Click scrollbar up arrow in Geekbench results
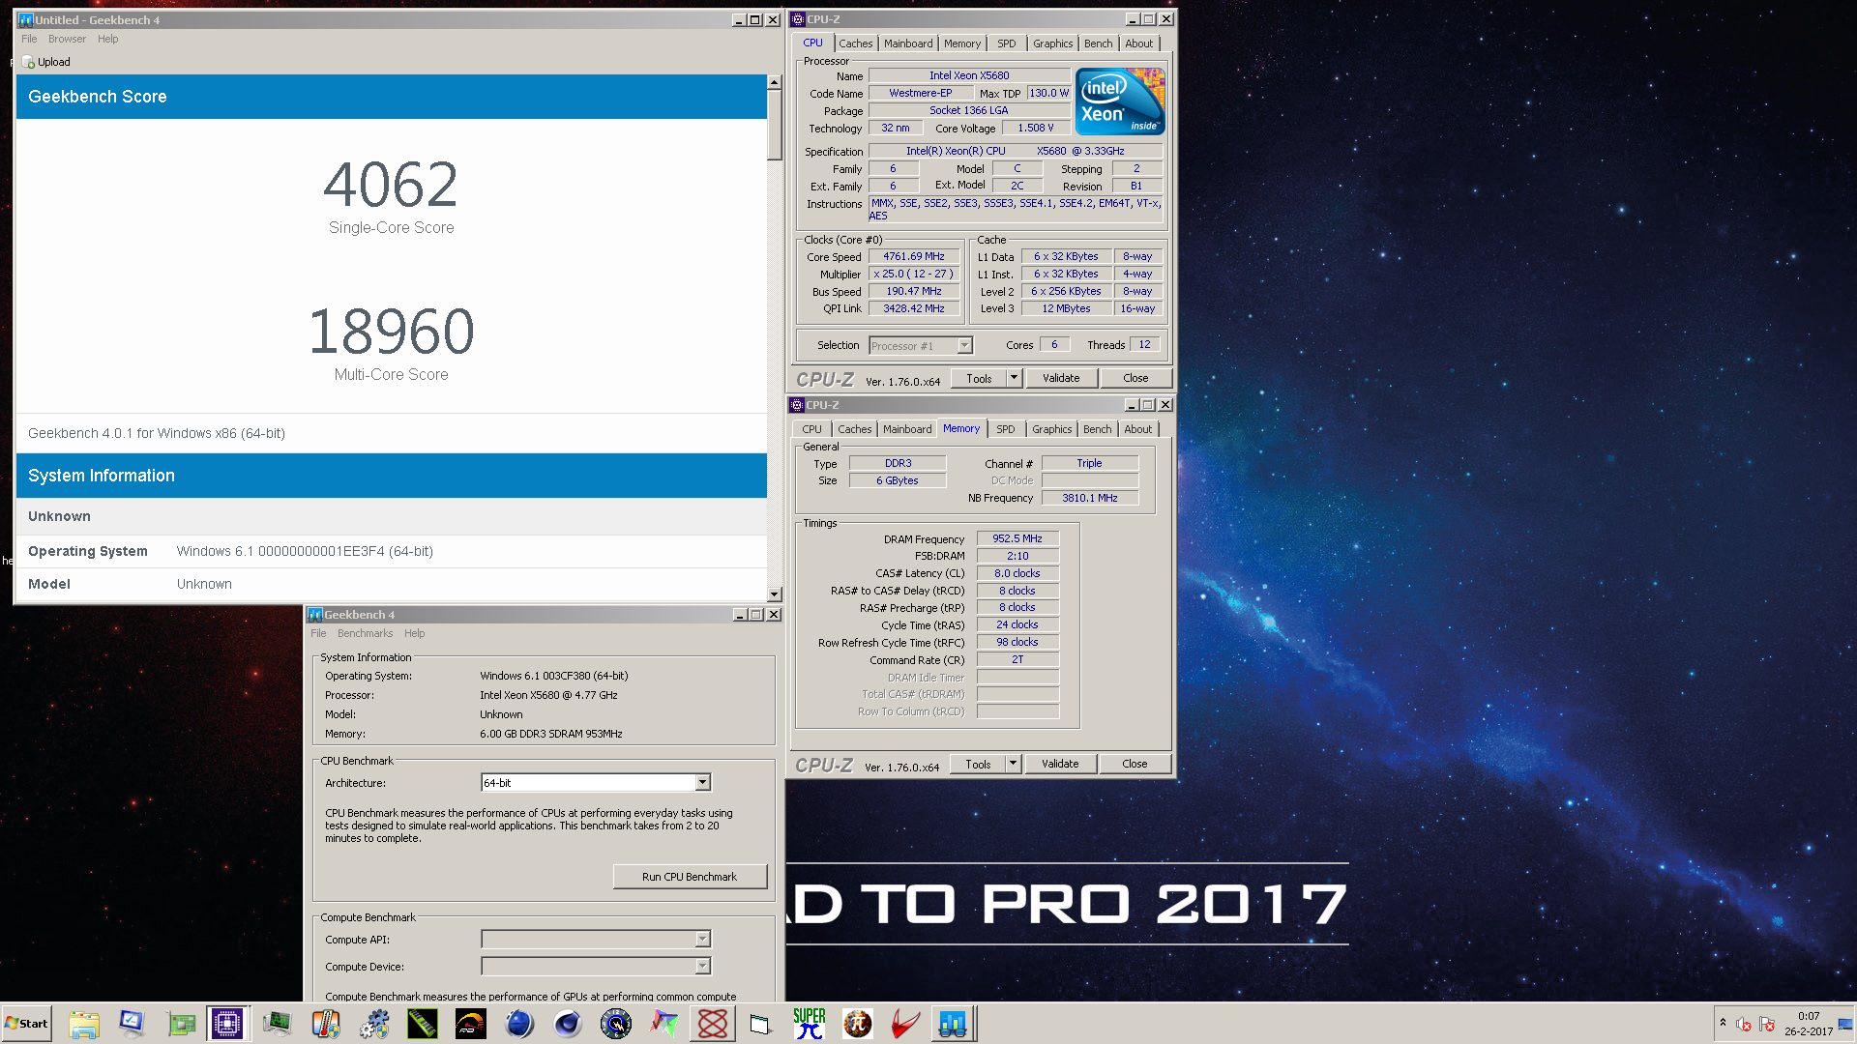The height and width of the screenshot is (1044, 1857). (x=774, y=83)
